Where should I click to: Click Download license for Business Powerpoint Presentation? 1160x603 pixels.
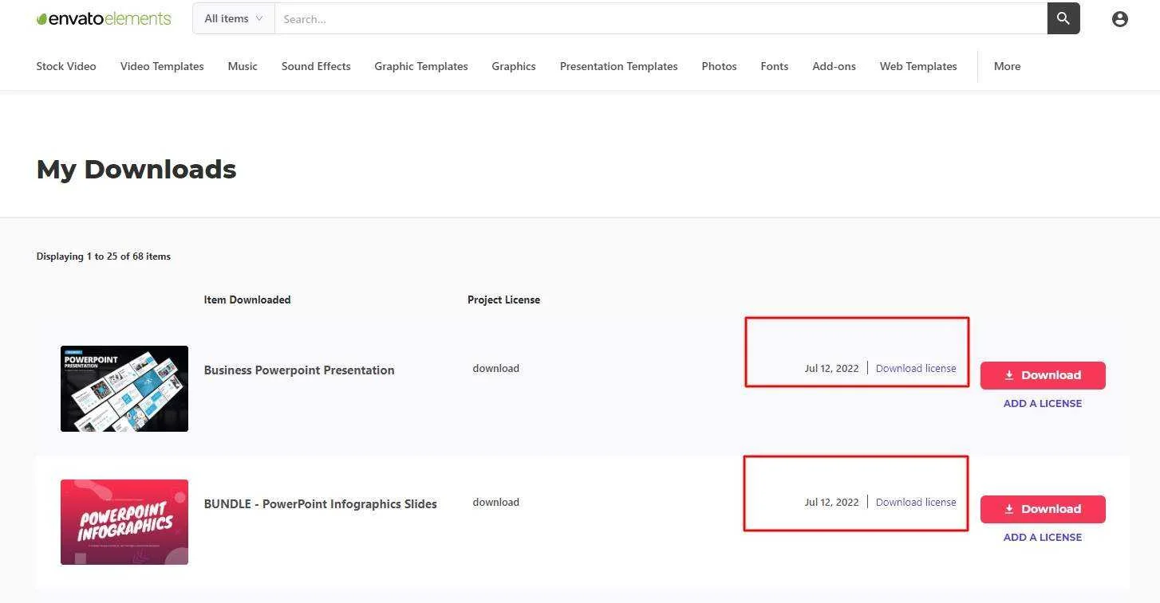coord(916,368)
